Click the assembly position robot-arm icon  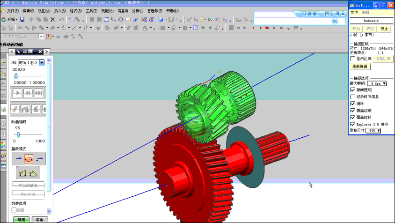tap(33, 173)
